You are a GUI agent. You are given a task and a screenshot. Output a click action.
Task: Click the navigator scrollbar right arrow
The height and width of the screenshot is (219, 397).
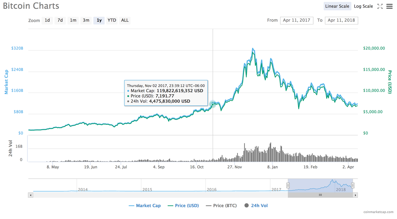[356, 195]
